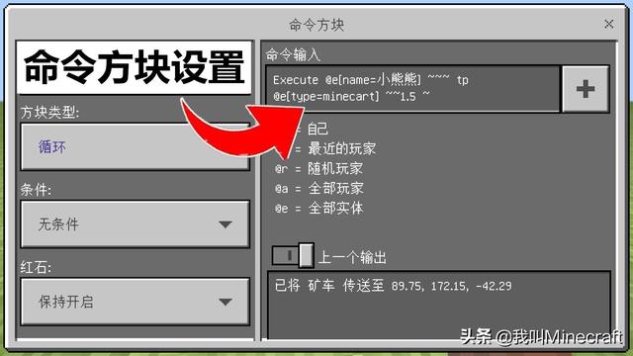
Task: Open the 红石 dropdown showing 保持开启
Action: click(x=135, y=302)
